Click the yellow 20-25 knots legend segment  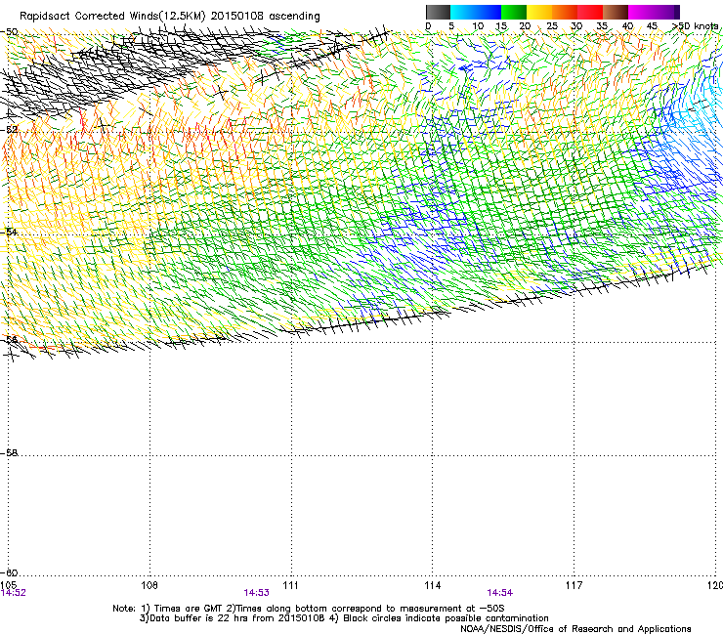coord(539,12)
